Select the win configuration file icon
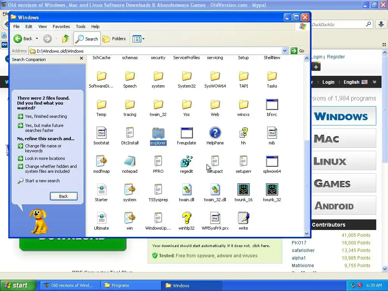The height and width of the screenshot is (291, 388). (x=130, y=218)
